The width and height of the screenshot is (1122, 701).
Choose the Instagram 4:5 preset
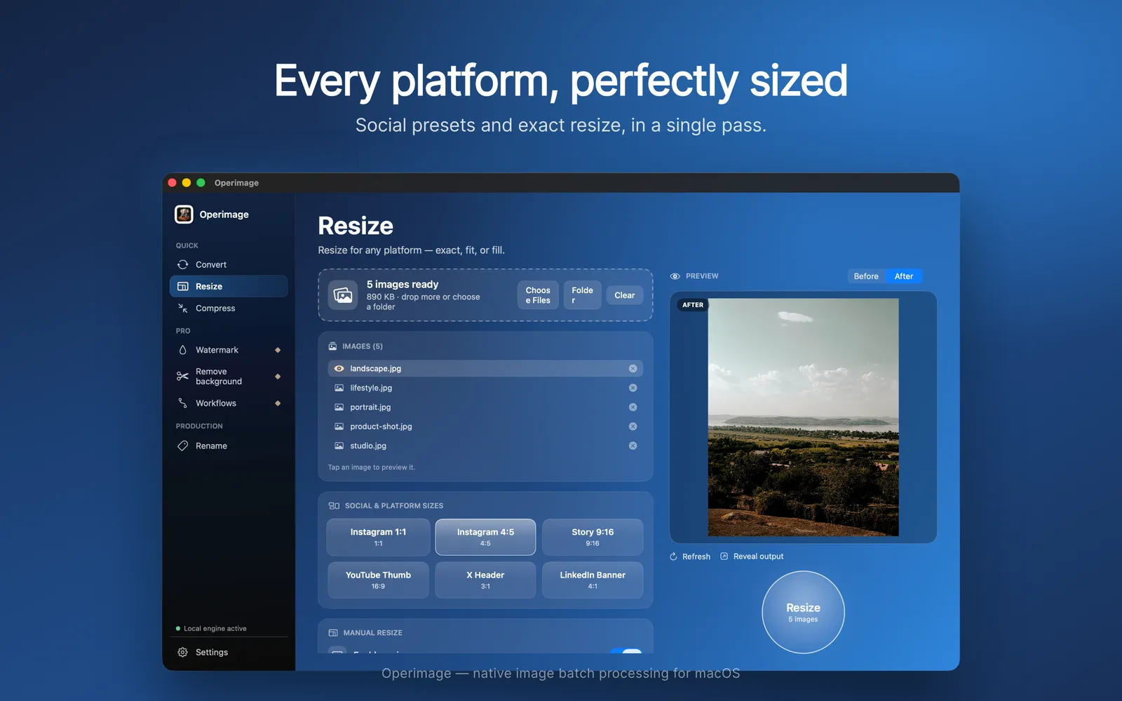[485, 537]
